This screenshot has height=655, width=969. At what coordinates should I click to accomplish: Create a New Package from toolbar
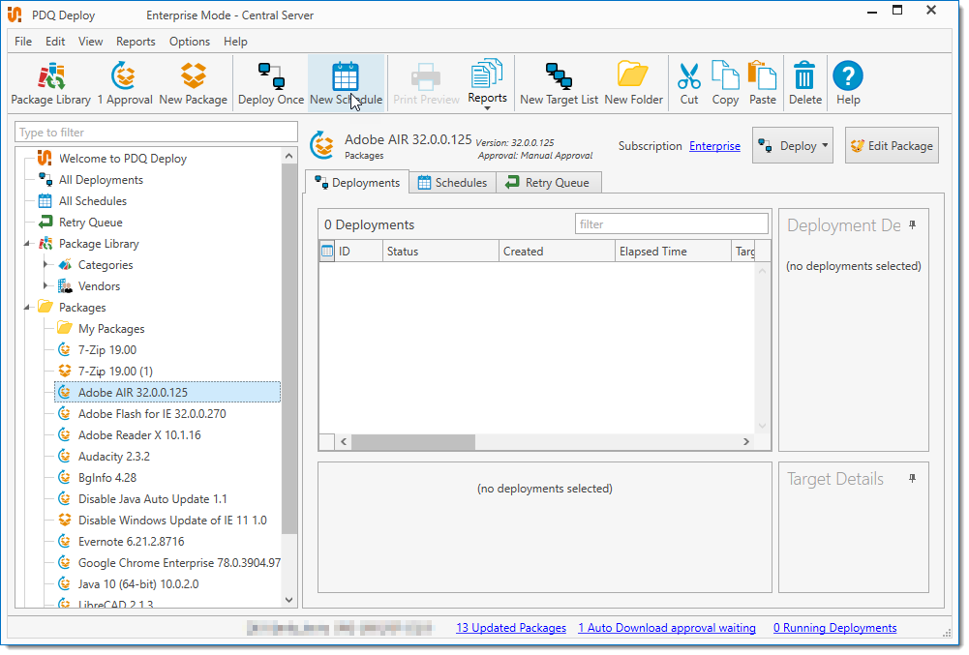pyautogui.click(x=194, y=77)
